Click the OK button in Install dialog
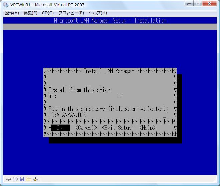This screenshot has width=220, height=186. pos(59,128)
